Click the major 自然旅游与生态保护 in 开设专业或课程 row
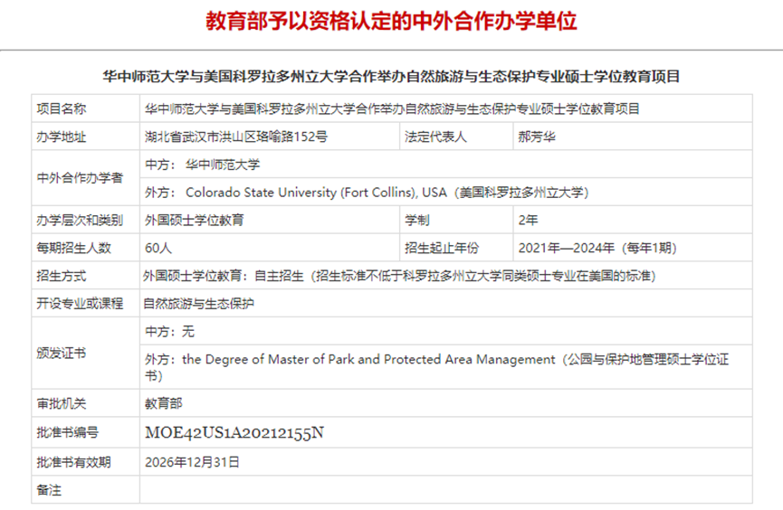 (x=199, y=304)
